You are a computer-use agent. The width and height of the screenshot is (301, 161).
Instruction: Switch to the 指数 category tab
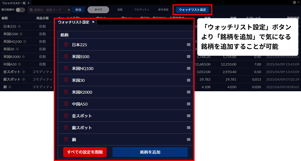click(x=120, y=10)
